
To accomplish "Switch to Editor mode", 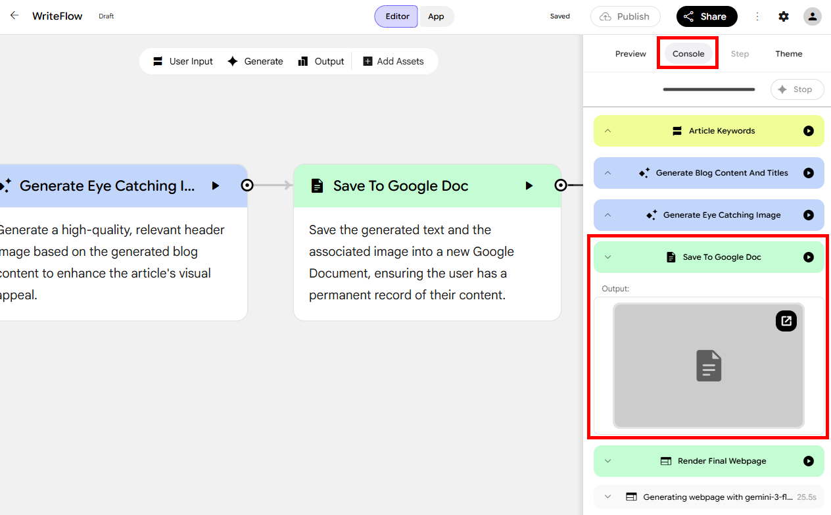I will [396, 16].
